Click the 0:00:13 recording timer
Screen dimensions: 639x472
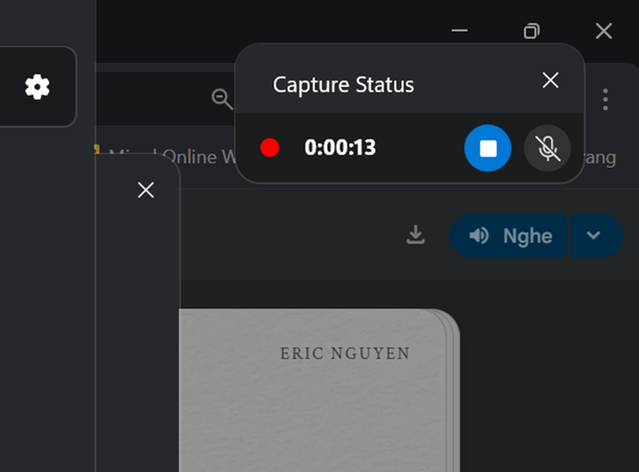pos(339,149)
